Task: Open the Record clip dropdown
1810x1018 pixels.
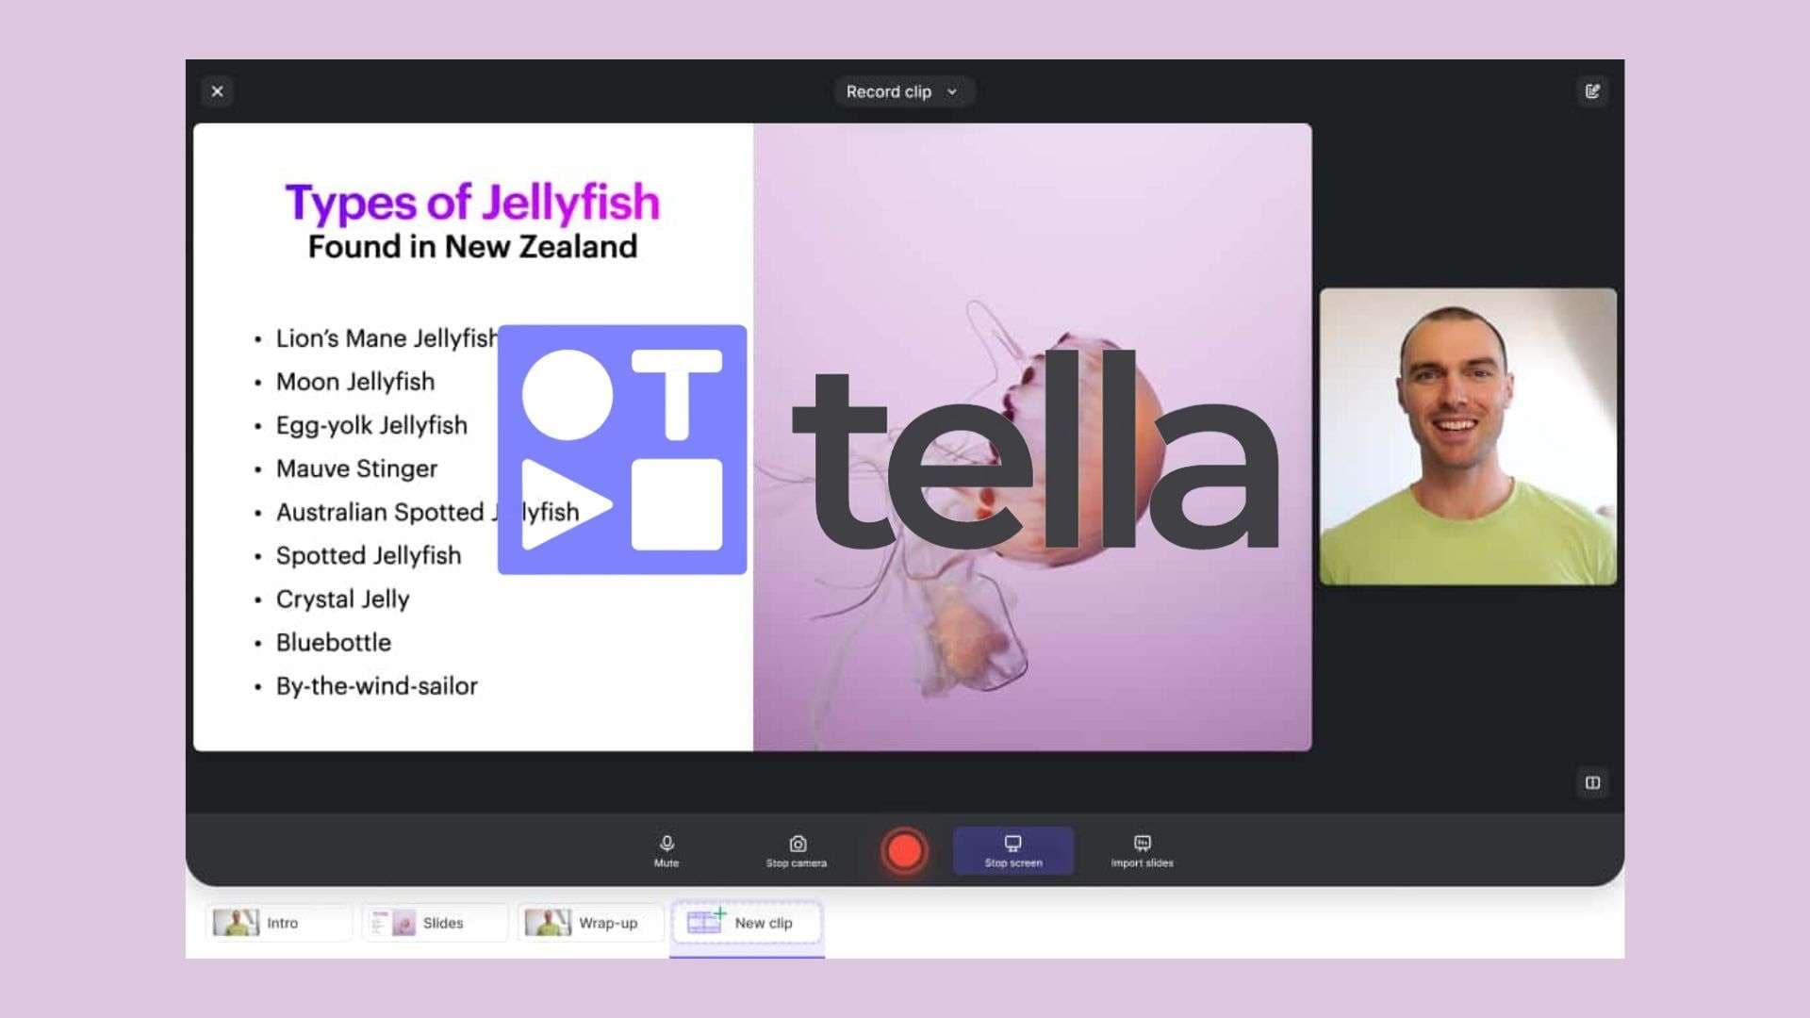Action: pyautogui.click(x=902, y=91)
